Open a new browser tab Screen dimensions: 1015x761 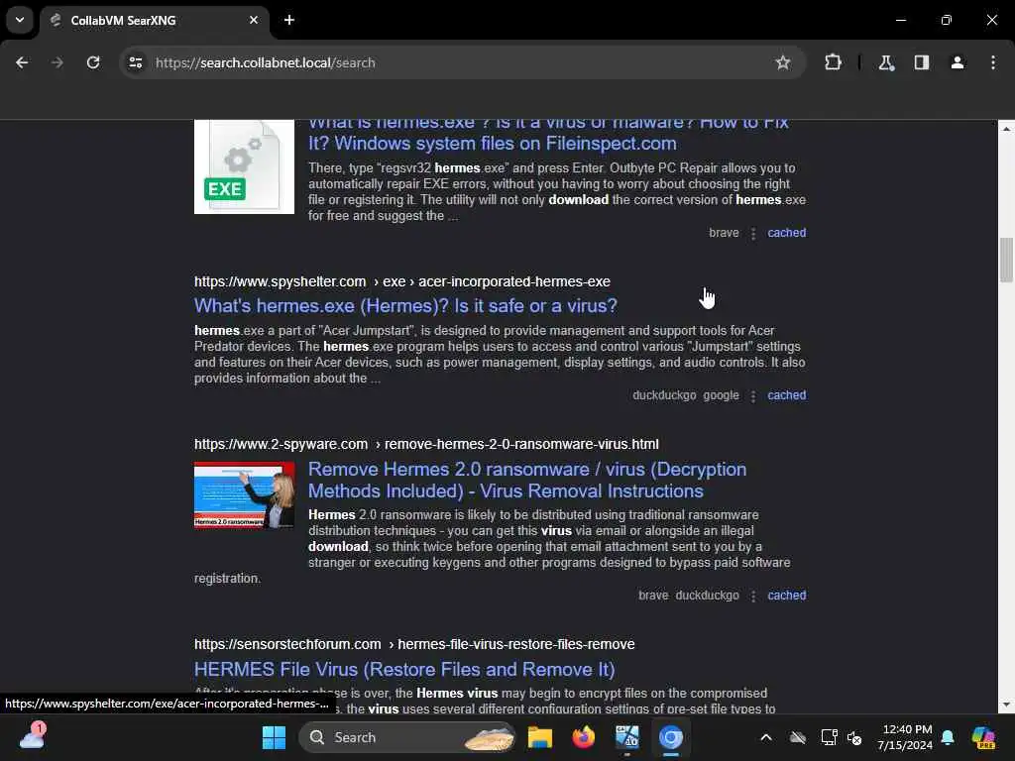pos(289,20)
